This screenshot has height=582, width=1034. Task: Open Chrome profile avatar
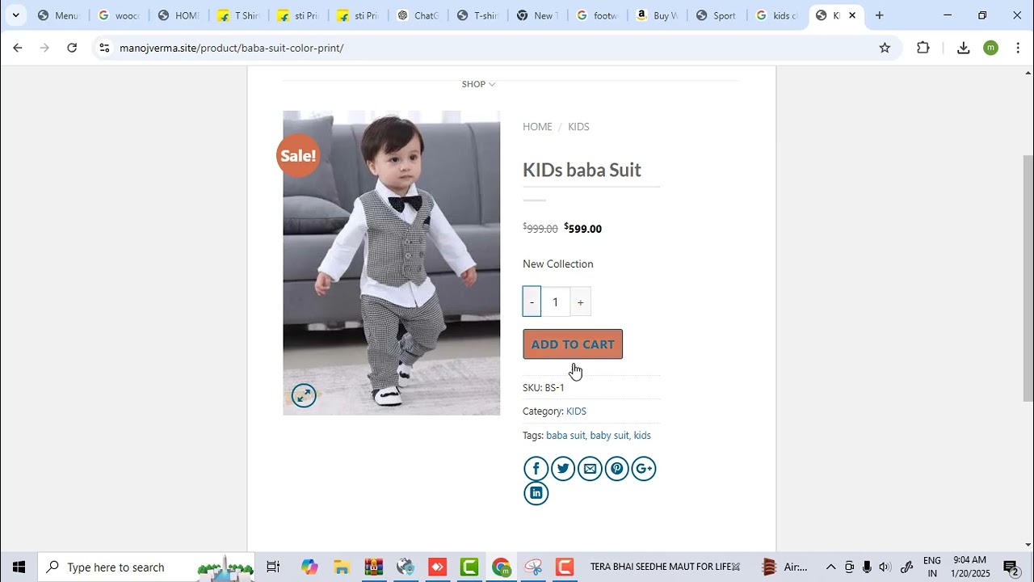991,48
